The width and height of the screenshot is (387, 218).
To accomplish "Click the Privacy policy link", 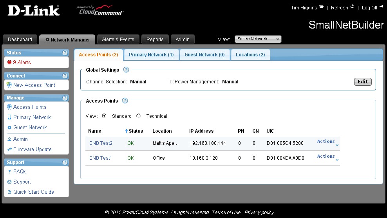I will pyautogui.click(x=259, y=213).
